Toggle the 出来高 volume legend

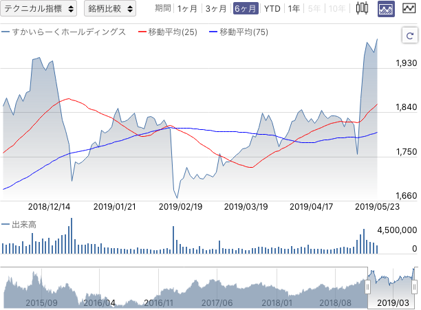(x=19, y=225)
